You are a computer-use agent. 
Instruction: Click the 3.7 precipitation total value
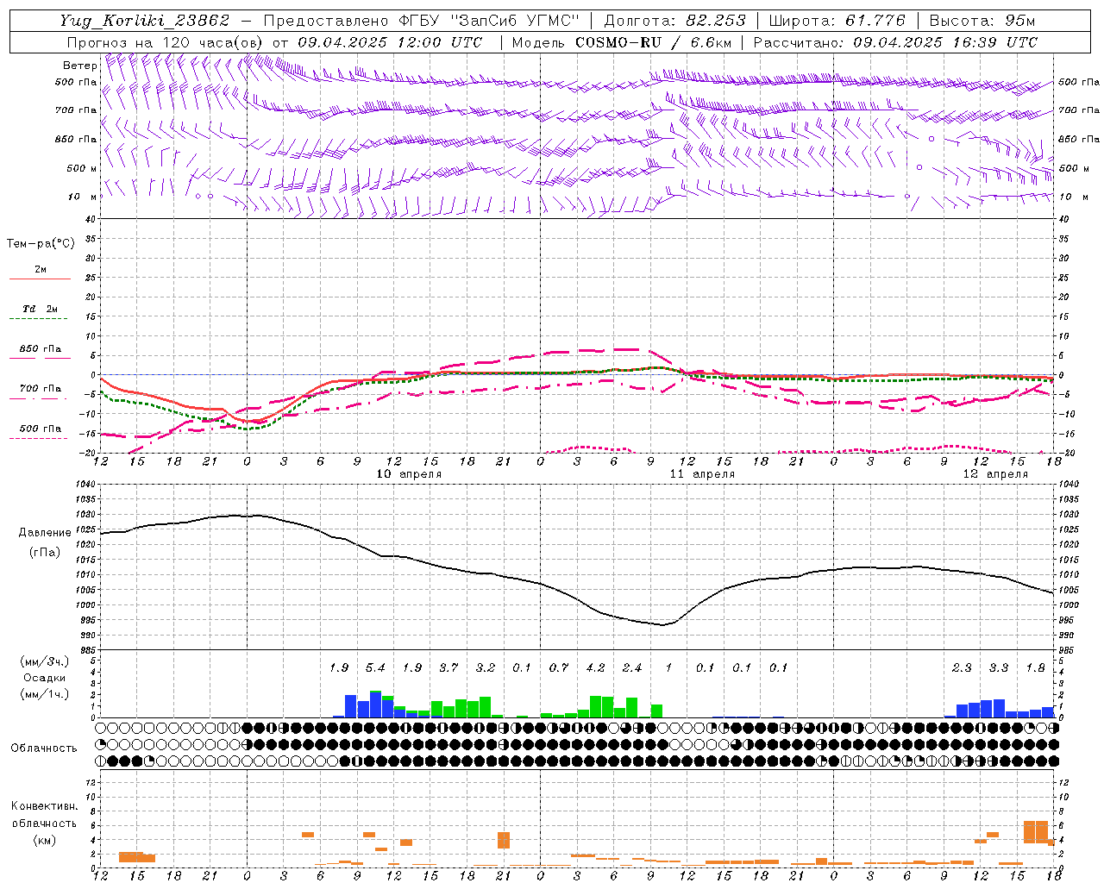tap(448, 668)
